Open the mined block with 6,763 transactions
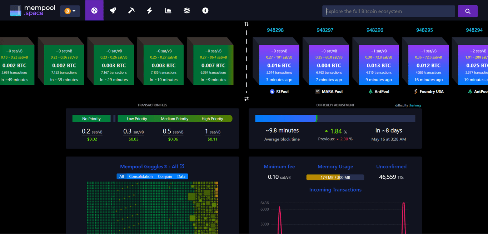This screenshot has width=488, height=234. [329, 65]
